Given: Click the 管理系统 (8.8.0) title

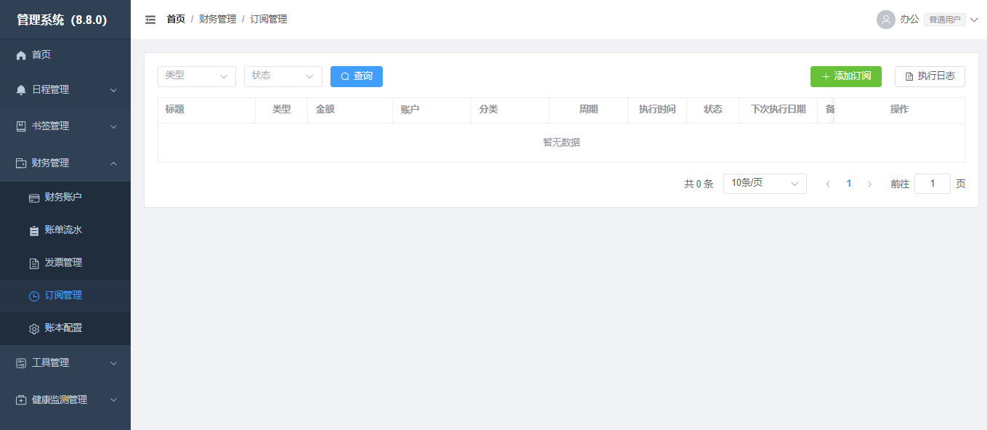Looking at the screenshot, I should coord(62,20).
